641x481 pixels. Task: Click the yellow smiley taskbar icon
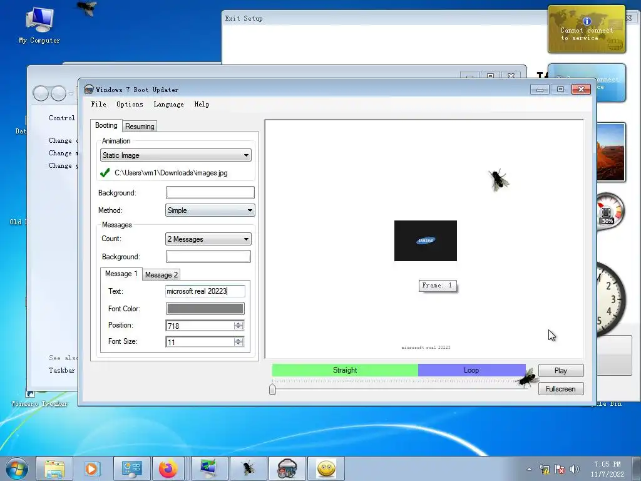pos(326,468)
